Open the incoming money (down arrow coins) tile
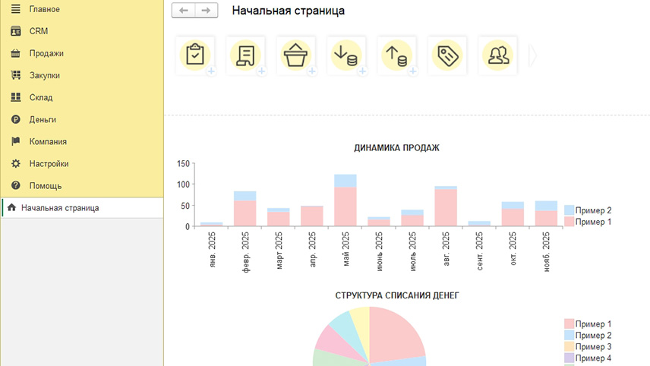The height and width of the screenshot is (366, 650). coord(346,55)
